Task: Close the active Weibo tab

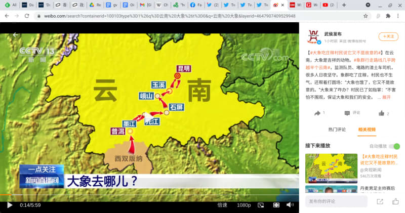Action: pyautogui.click(x=282, y=5)
